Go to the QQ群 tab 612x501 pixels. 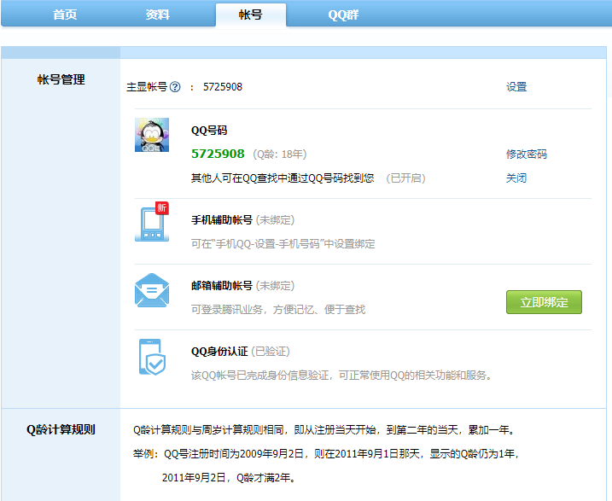343,15
